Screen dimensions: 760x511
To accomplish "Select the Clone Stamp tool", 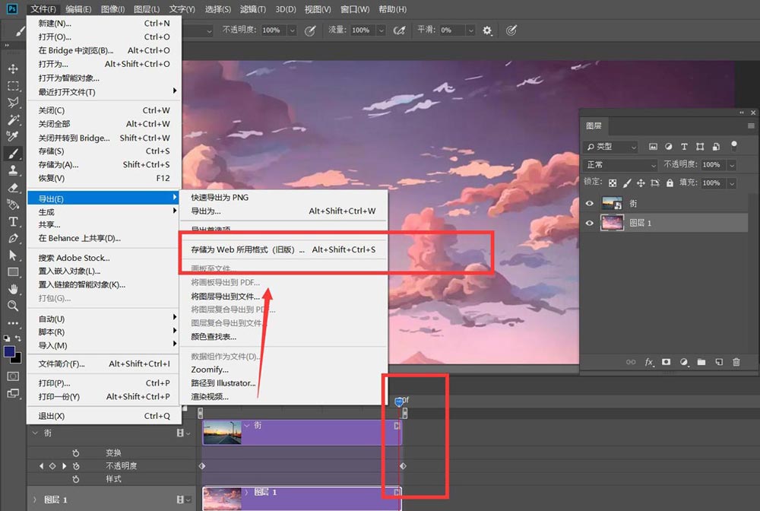I will coord(13,170).
